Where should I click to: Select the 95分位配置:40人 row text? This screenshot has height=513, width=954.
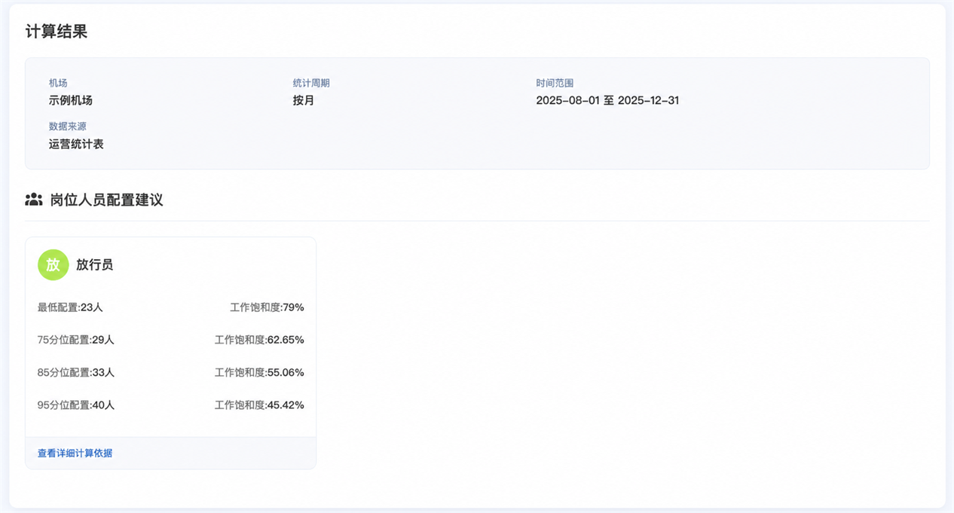click(x=76, y=405)
